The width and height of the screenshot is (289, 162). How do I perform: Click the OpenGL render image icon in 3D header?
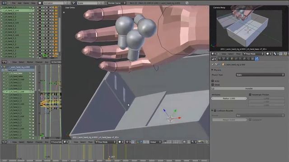pyautogui.click(x=200, y=142)
